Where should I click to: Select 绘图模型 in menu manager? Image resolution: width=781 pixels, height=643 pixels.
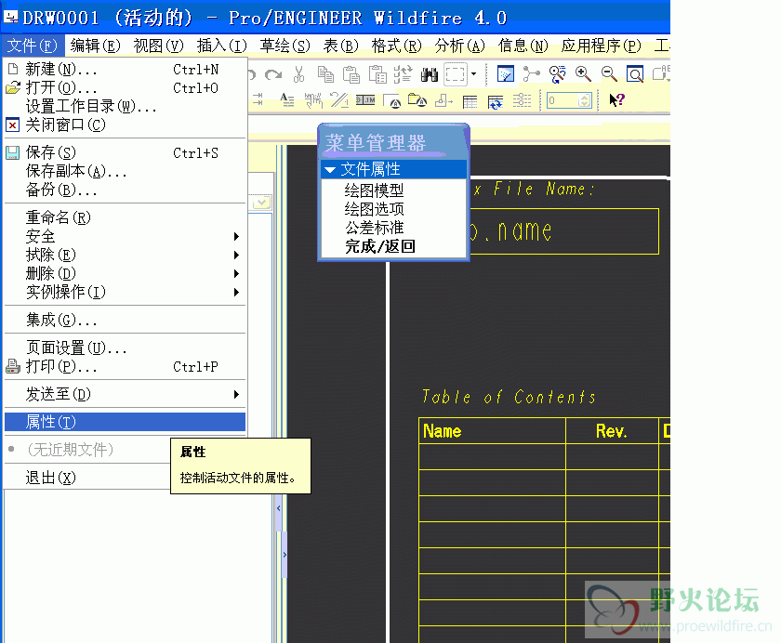click(374, 190)
